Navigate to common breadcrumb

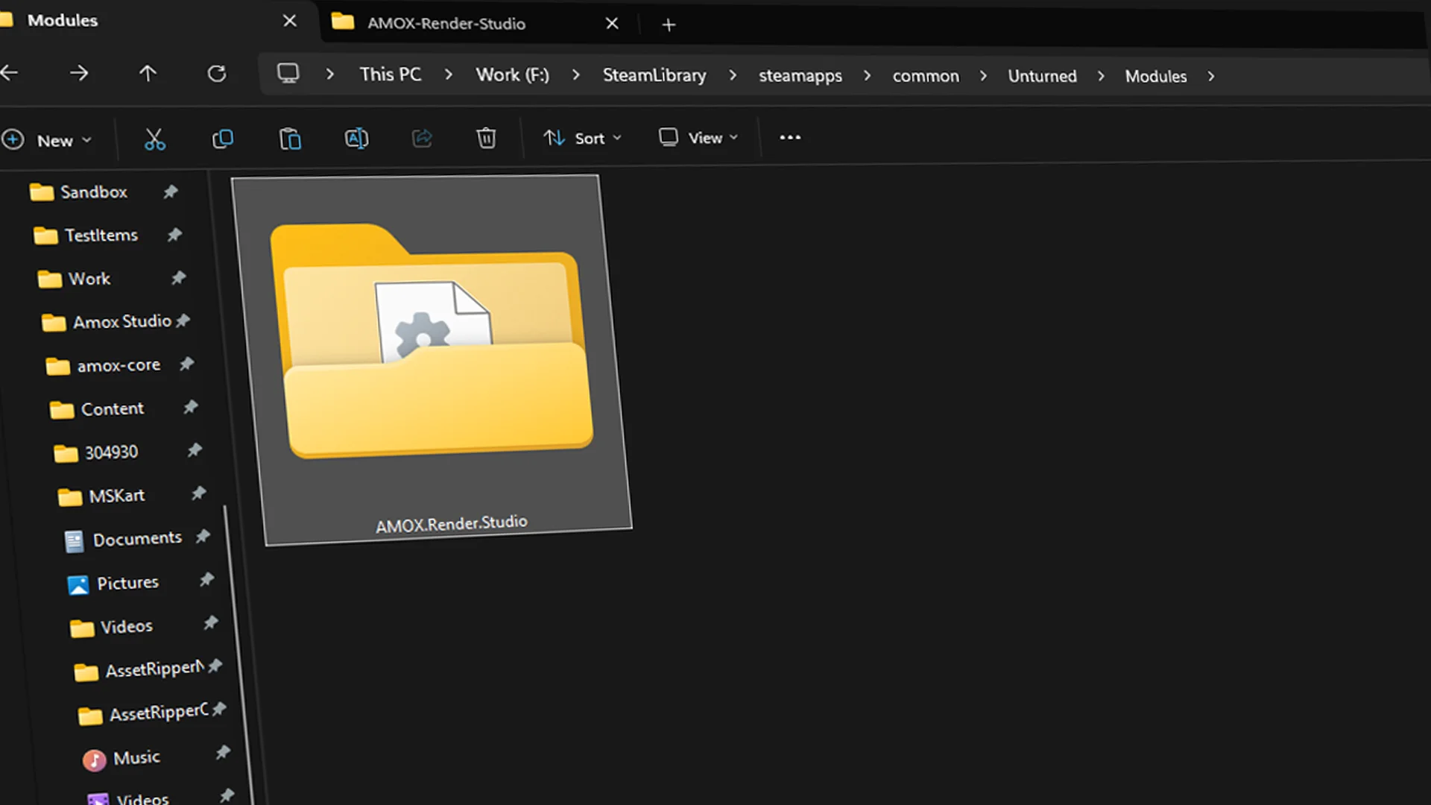pyautogui.click(x=926, y=76)
